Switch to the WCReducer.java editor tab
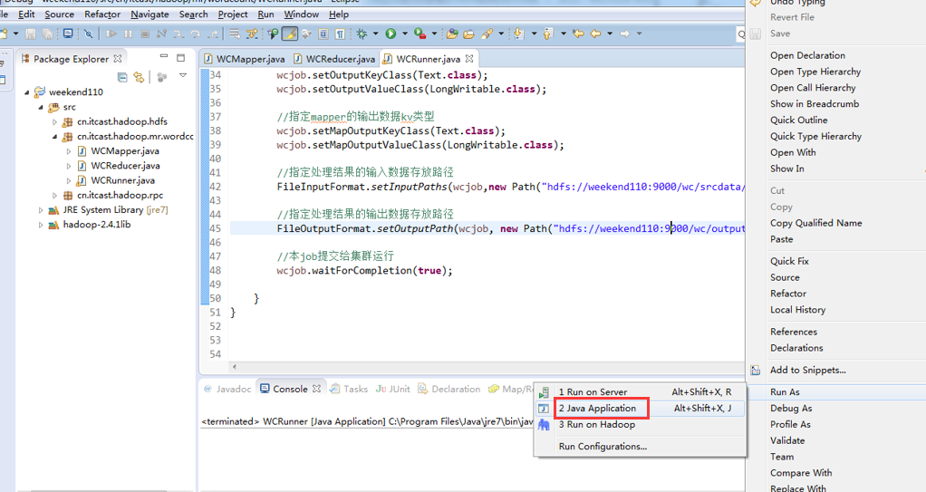This screenshot has height=492, width=926. point(334,59)
